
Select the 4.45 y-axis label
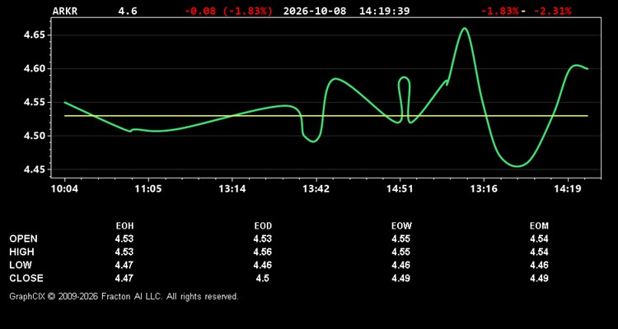[x=35, y=169]
